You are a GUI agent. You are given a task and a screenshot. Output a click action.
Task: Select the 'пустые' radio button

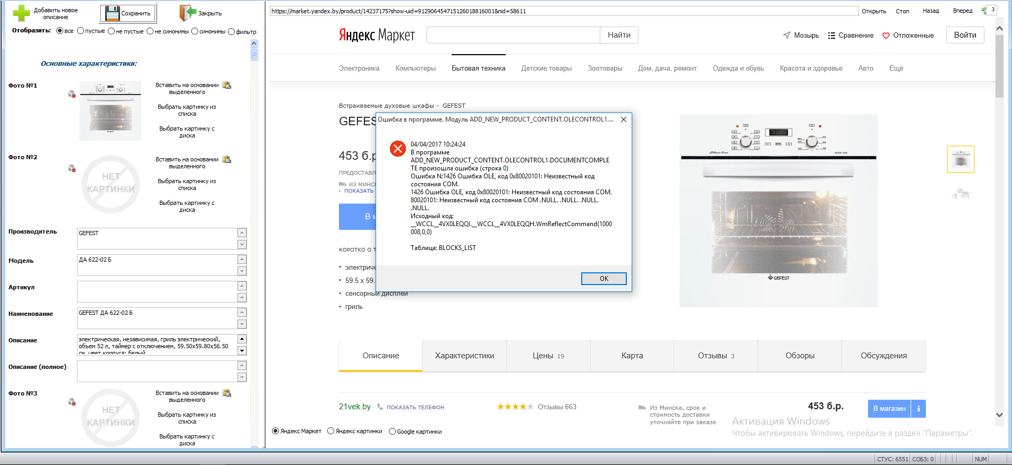tap(81, 31)
